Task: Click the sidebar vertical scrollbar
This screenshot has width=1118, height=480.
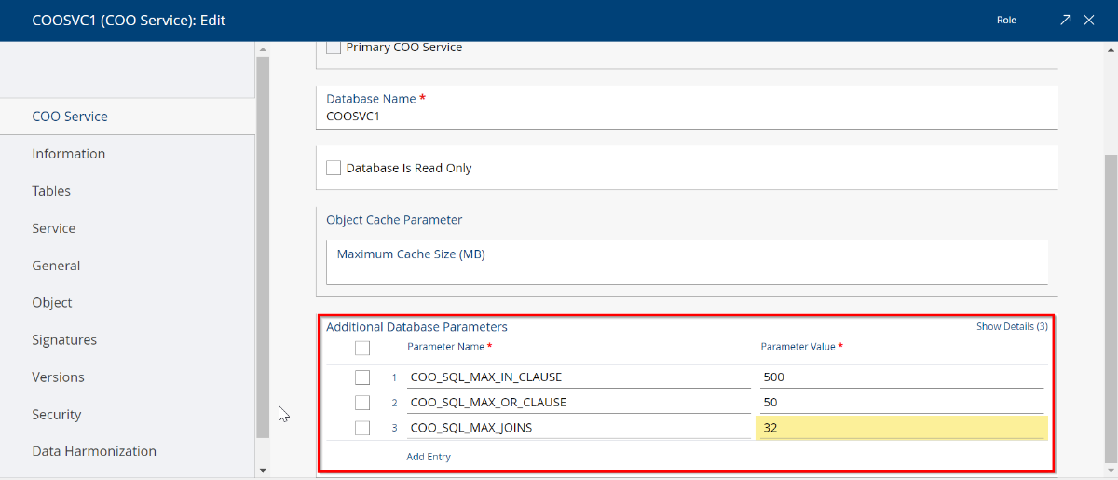Action: click(263, 247)
